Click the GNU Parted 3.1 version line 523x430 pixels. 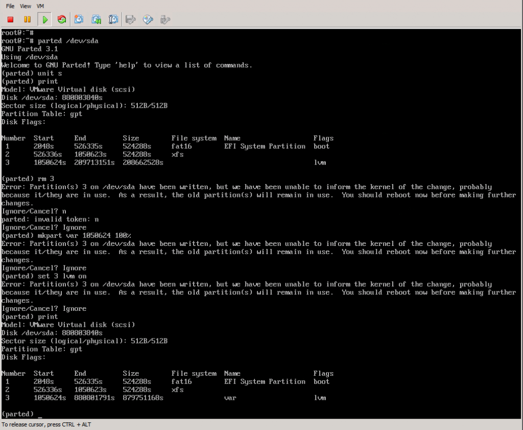pyautogui.click(x=28, y=49)
